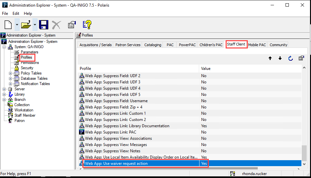Select Web App: Suppress Link: Library Documentation
311x178 pixels.
(x=190, y=126)
